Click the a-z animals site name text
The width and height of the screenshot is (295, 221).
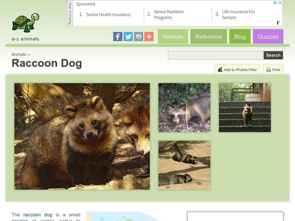[x=25, y=39]
